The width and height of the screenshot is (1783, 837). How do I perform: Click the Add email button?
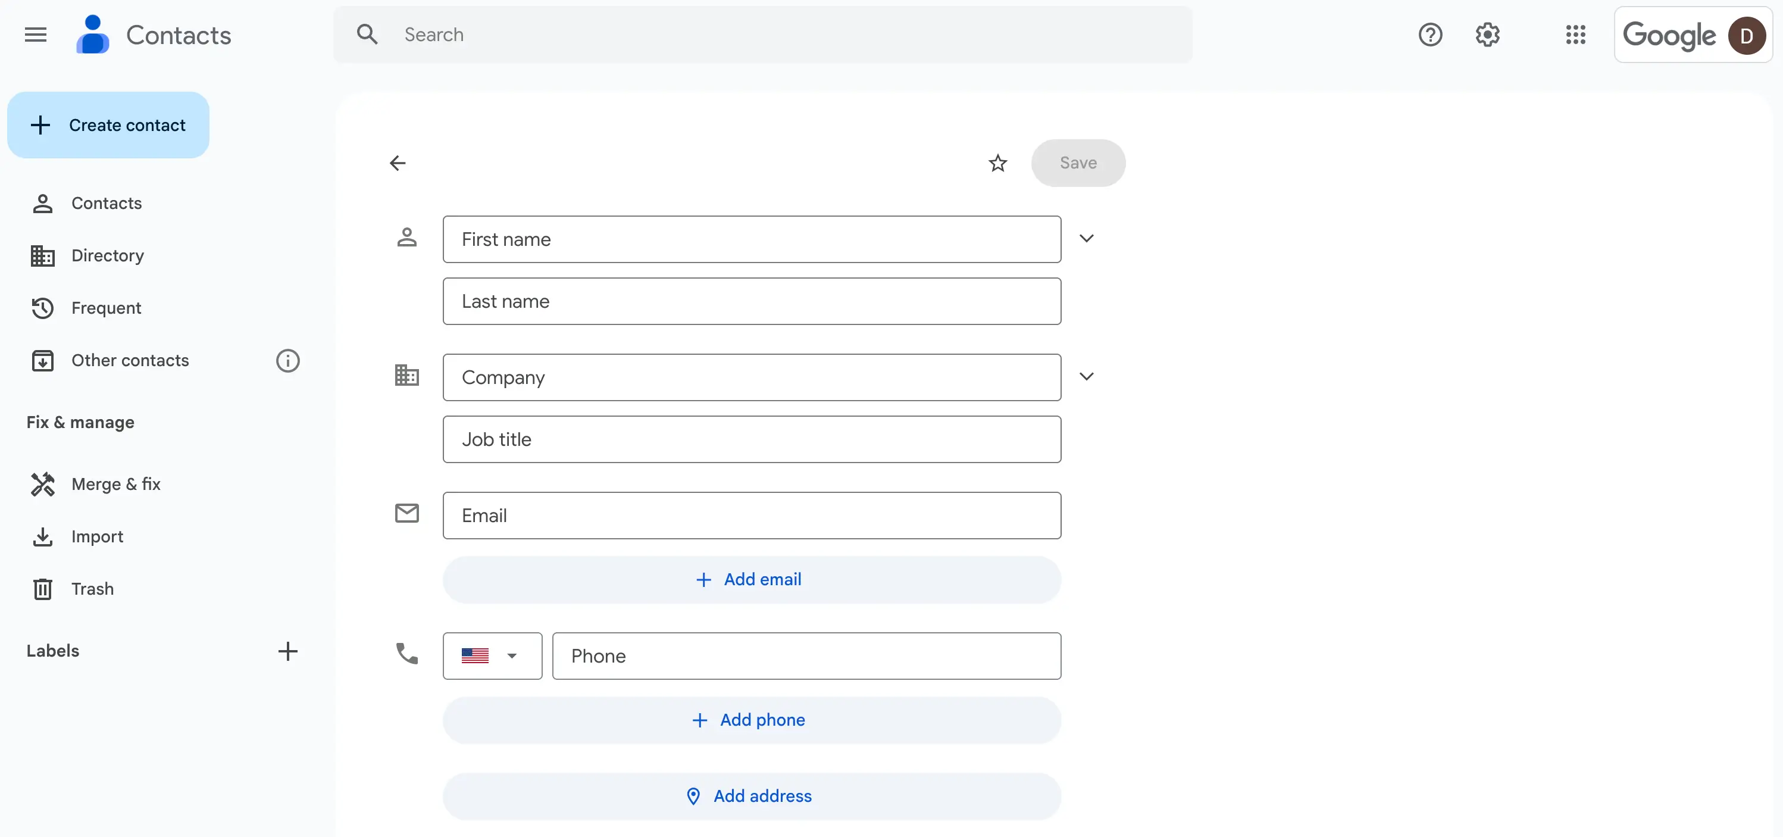(750, 579)
